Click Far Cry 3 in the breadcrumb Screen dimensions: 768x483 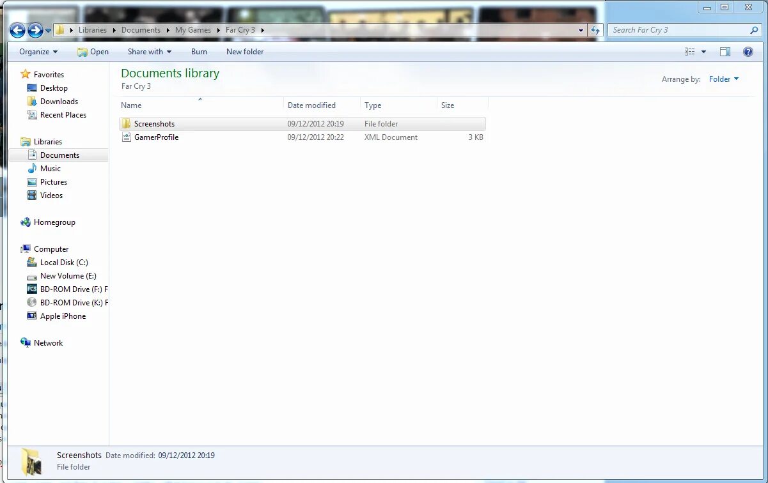pos(240,30)
